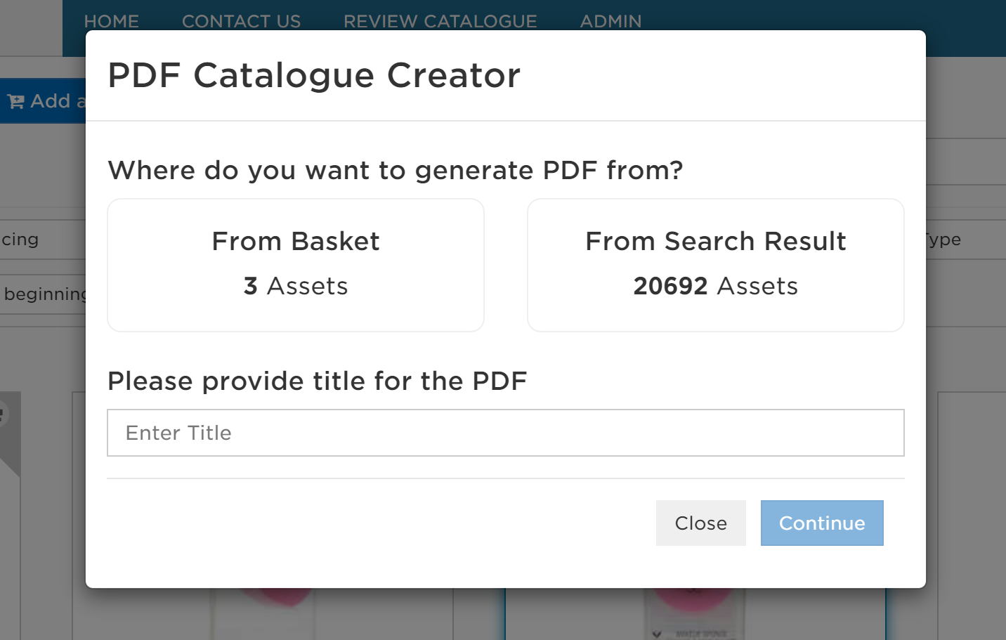Screen dimensions: 1006x640
Task: Click into the Enter Title field
Action: 506,433
